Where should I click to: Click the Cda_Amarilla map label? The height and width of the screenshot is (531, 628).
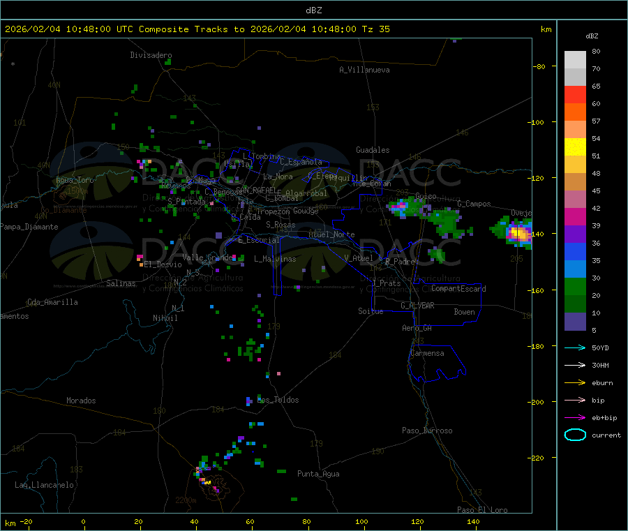52,302
